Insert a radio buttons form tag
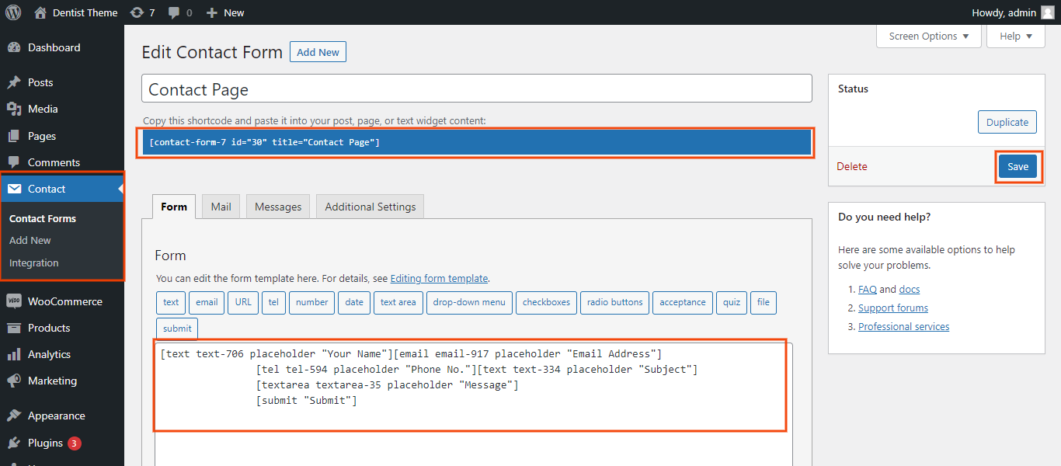 [x=614, y=302]
